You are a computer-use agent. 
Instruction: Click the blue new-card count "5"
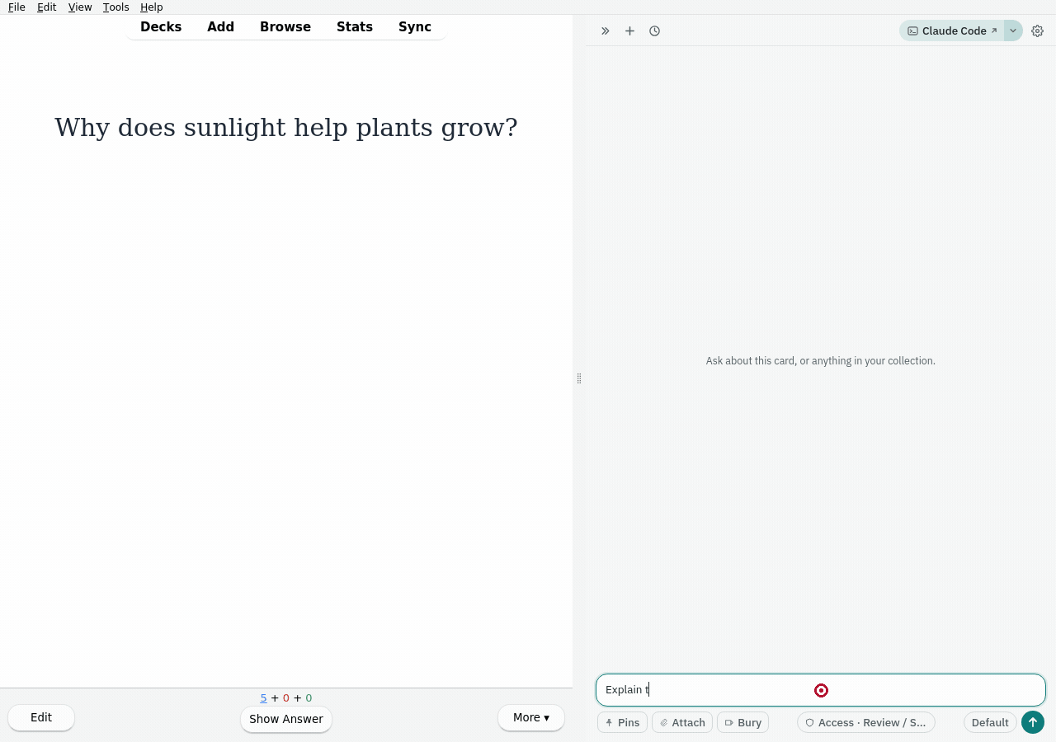coord(264,698)
